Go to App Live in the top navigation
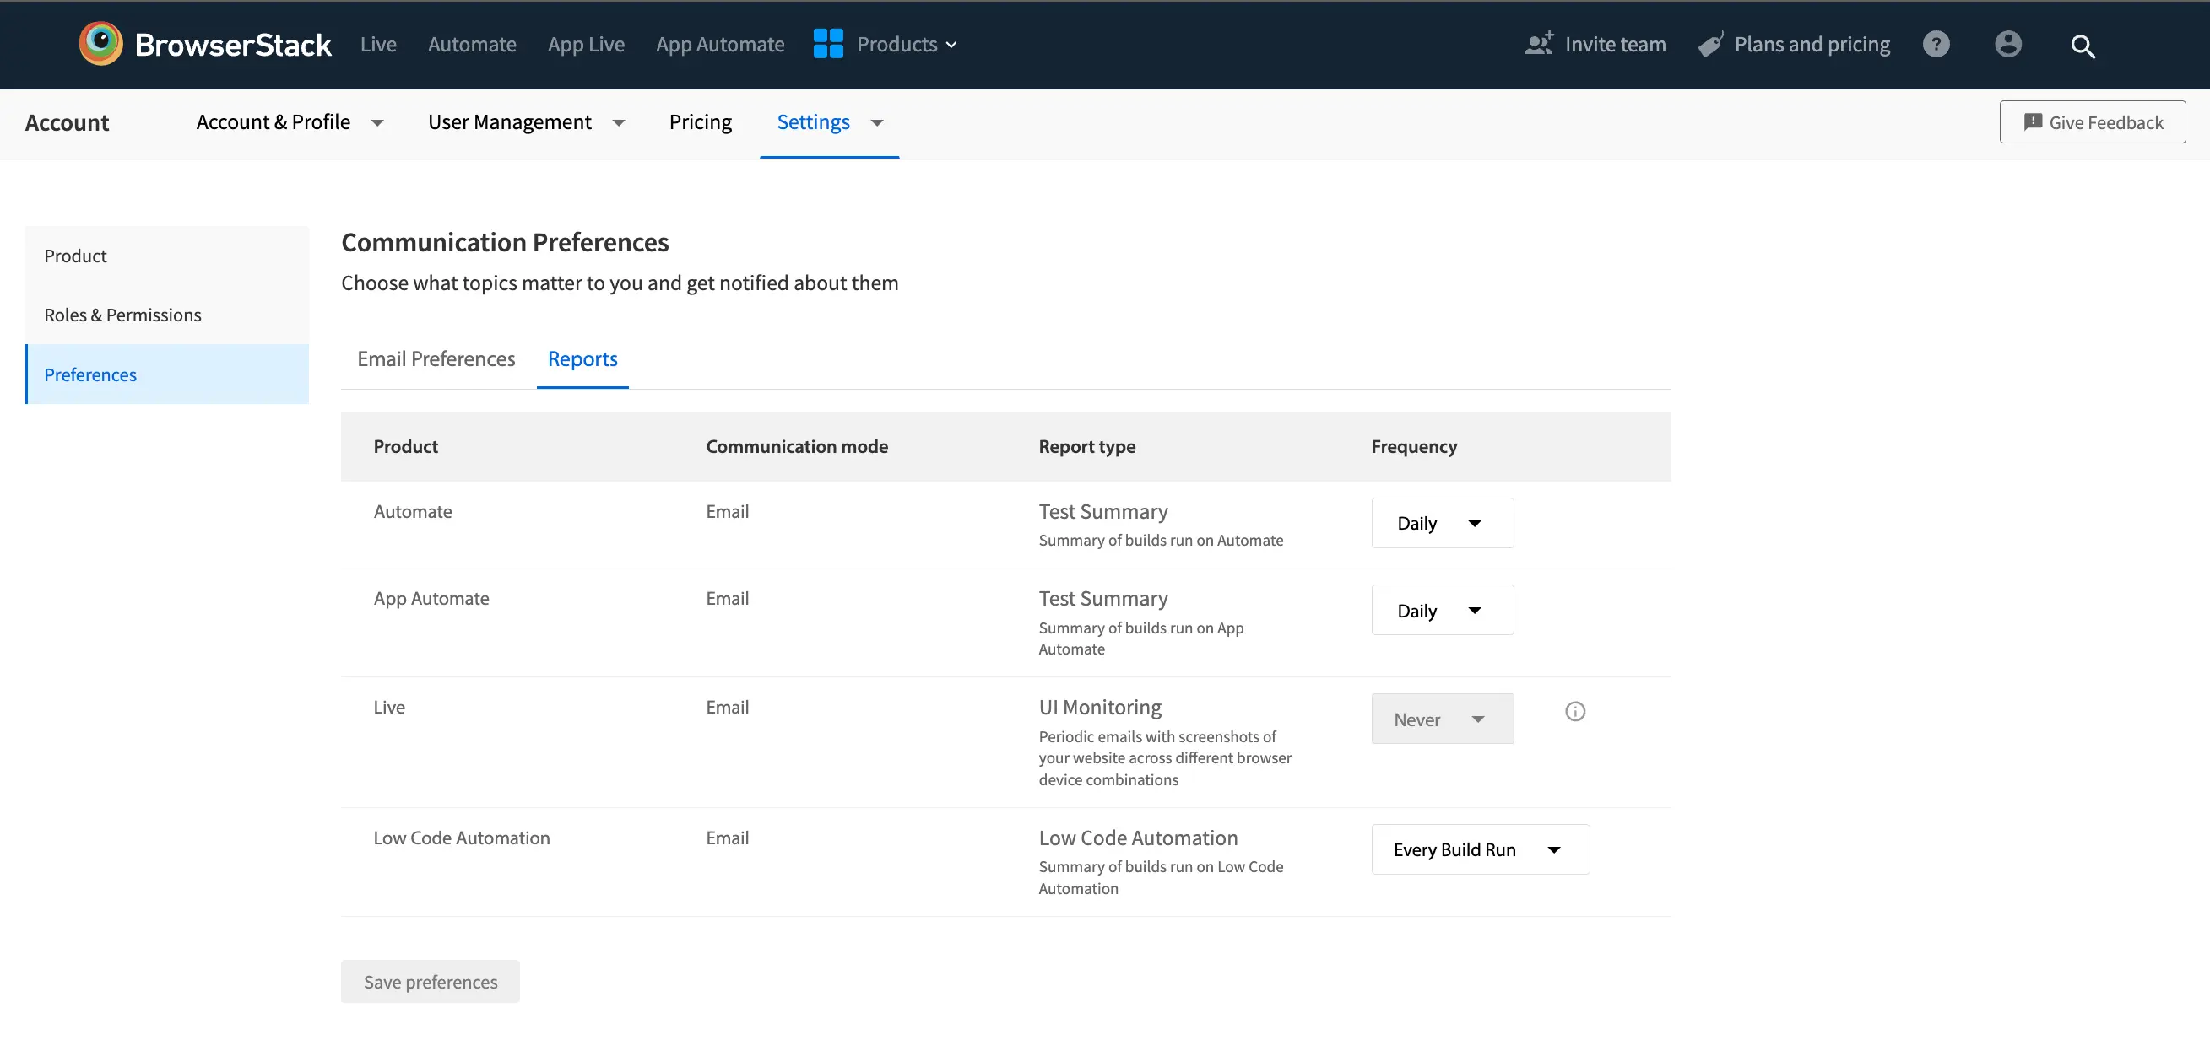Screen dimensions: 2210x1056 [x=586, y=45]
